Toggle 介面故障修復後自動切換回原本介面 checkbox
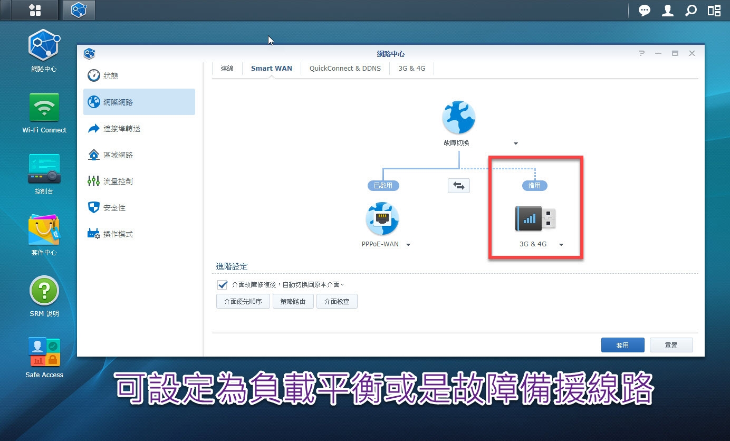The image size is (730, 441). tap(222, 285)
